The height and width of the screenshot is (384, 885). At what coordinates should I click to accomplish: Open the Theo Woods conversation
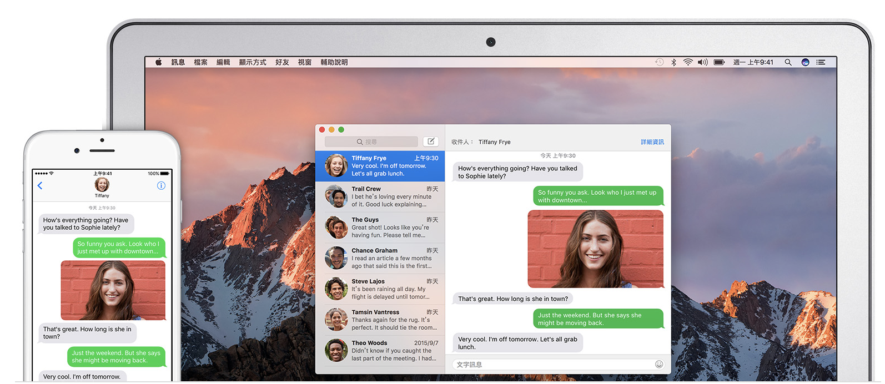[380, 351]
